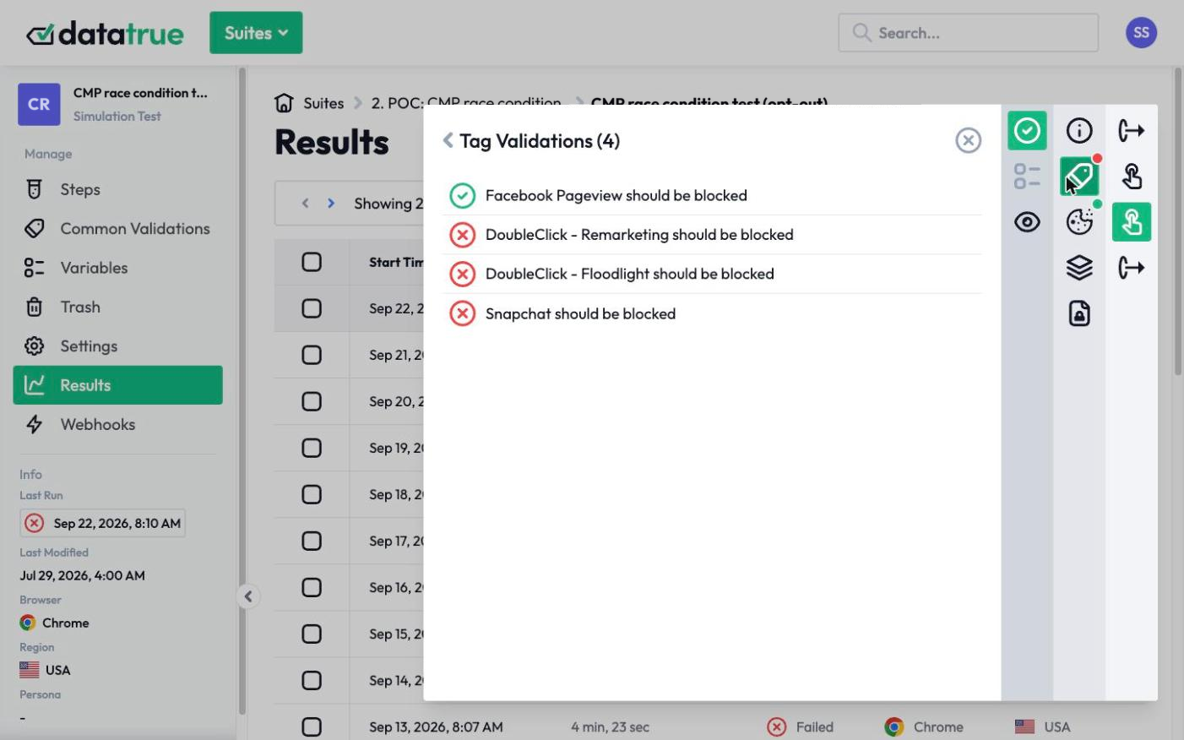Click the variables list icon in panel

[1027, 177]
